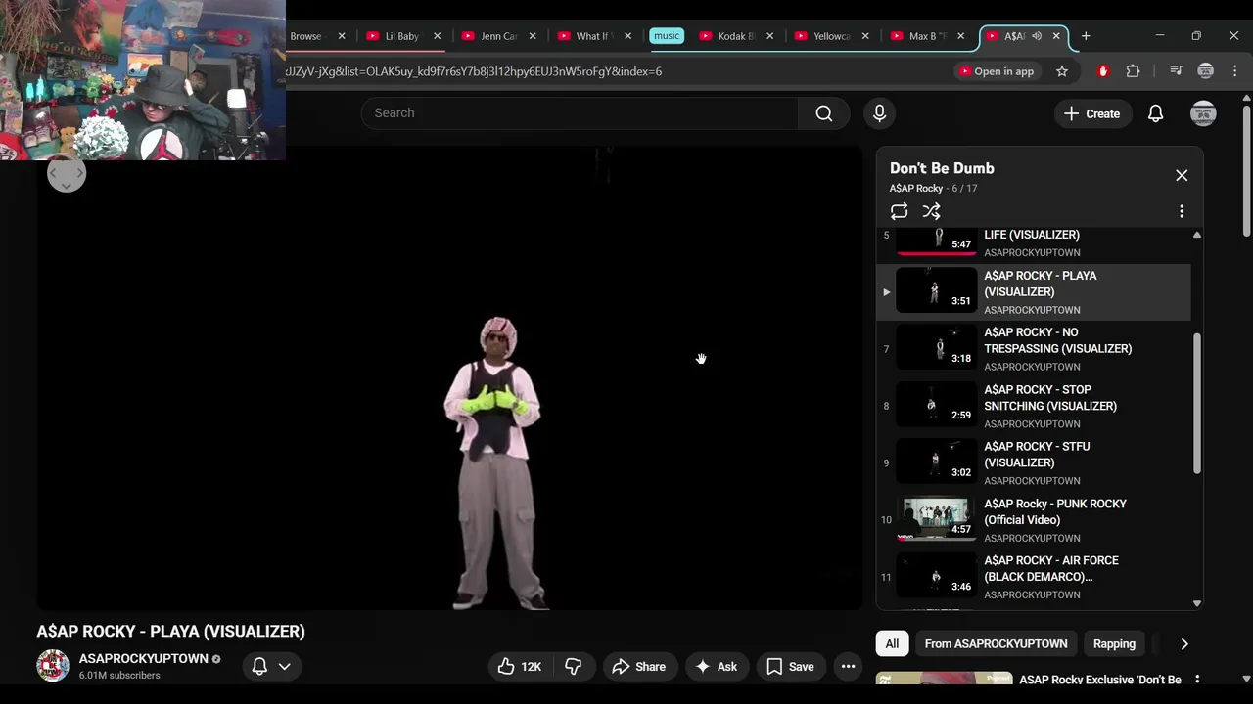
Task: Play STFU visualizer thumbnail
Action: 937,462
